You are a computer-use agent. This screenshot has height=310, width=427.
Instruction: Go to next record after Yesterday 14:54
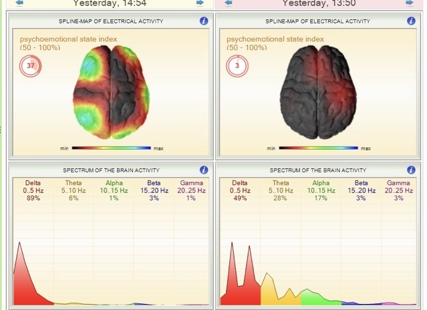pos(200,3)
